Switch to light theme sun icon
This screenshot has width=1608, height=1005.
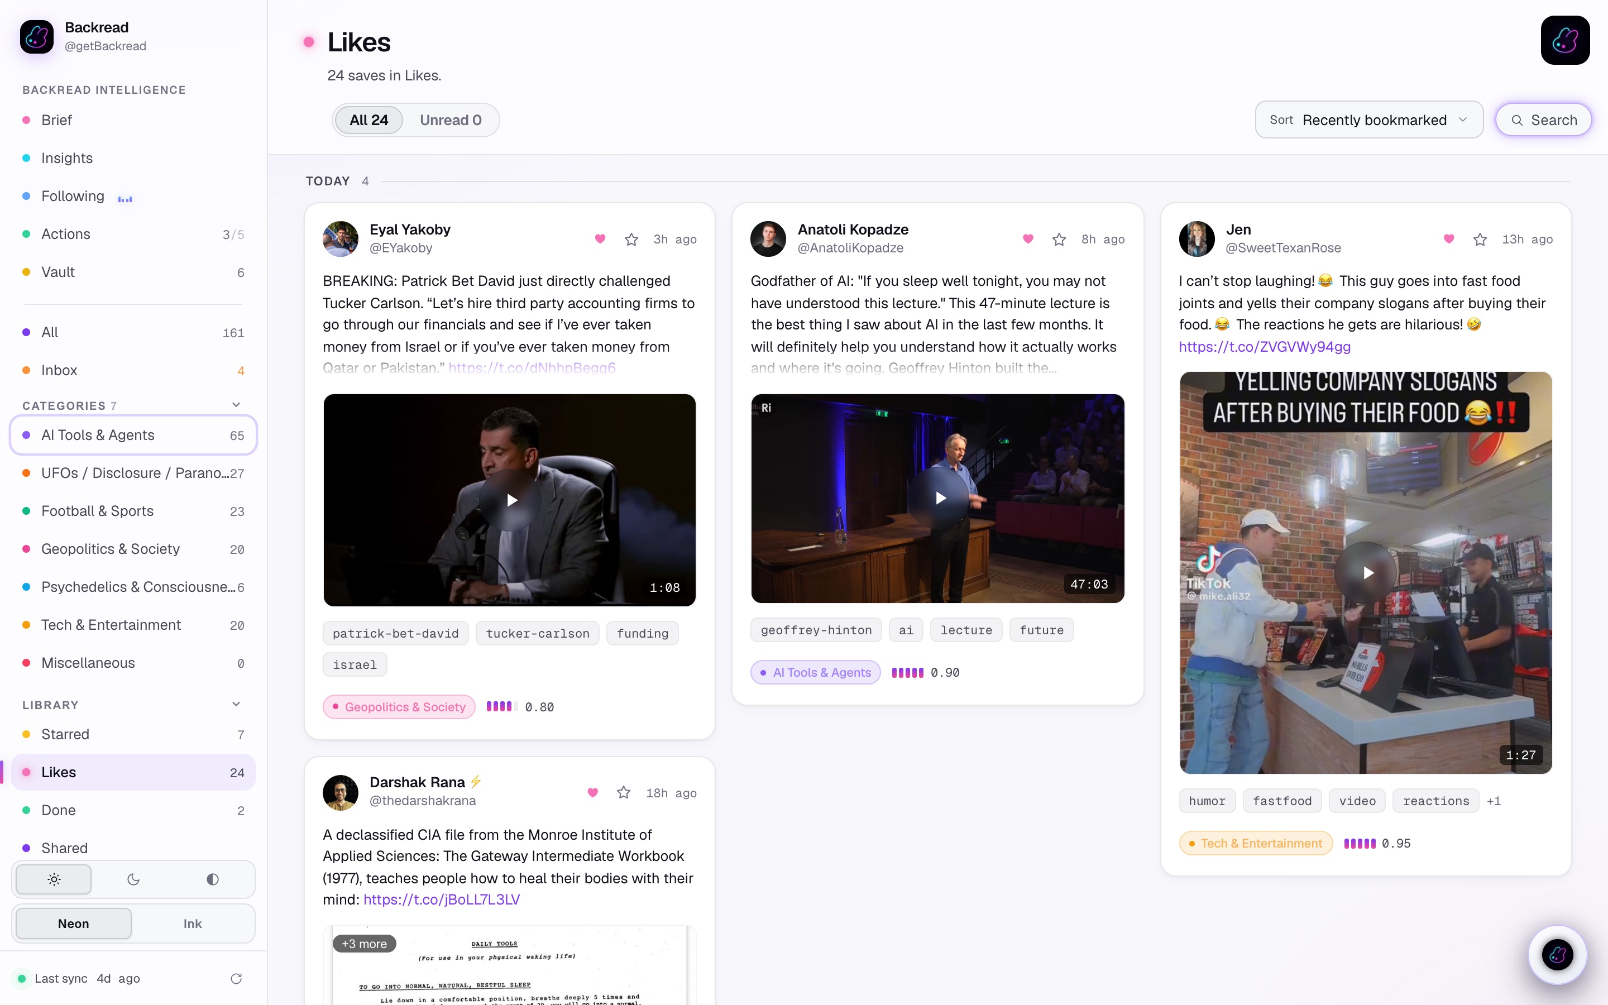[54, 879]
